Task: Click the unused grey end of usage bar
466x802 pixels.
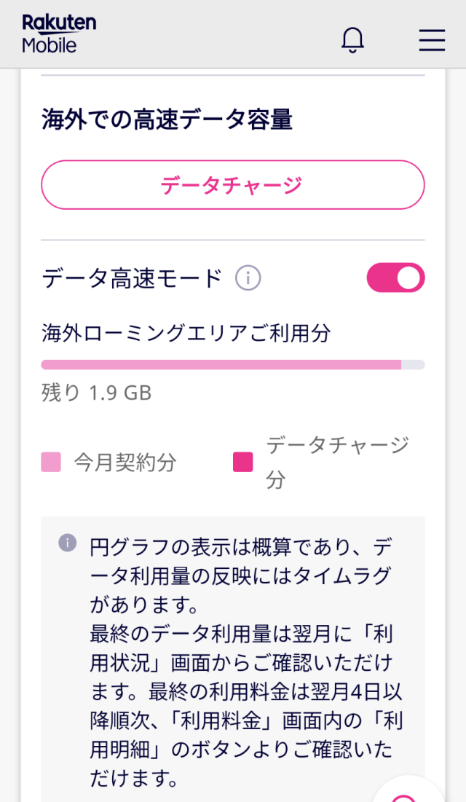Action: pos(413,364)
